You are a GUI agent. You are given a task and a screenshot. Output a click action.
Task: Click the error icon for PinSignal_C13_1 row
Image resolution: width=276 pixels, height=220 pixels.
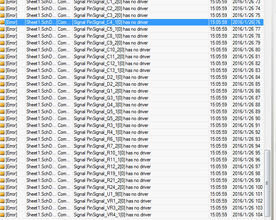pyautogui.click(x=2, y=70)
